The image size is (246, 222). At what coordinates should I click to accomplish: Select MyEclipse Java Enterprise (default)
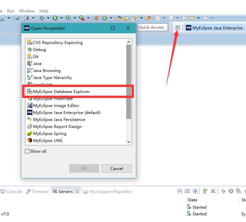coord(76,112)
